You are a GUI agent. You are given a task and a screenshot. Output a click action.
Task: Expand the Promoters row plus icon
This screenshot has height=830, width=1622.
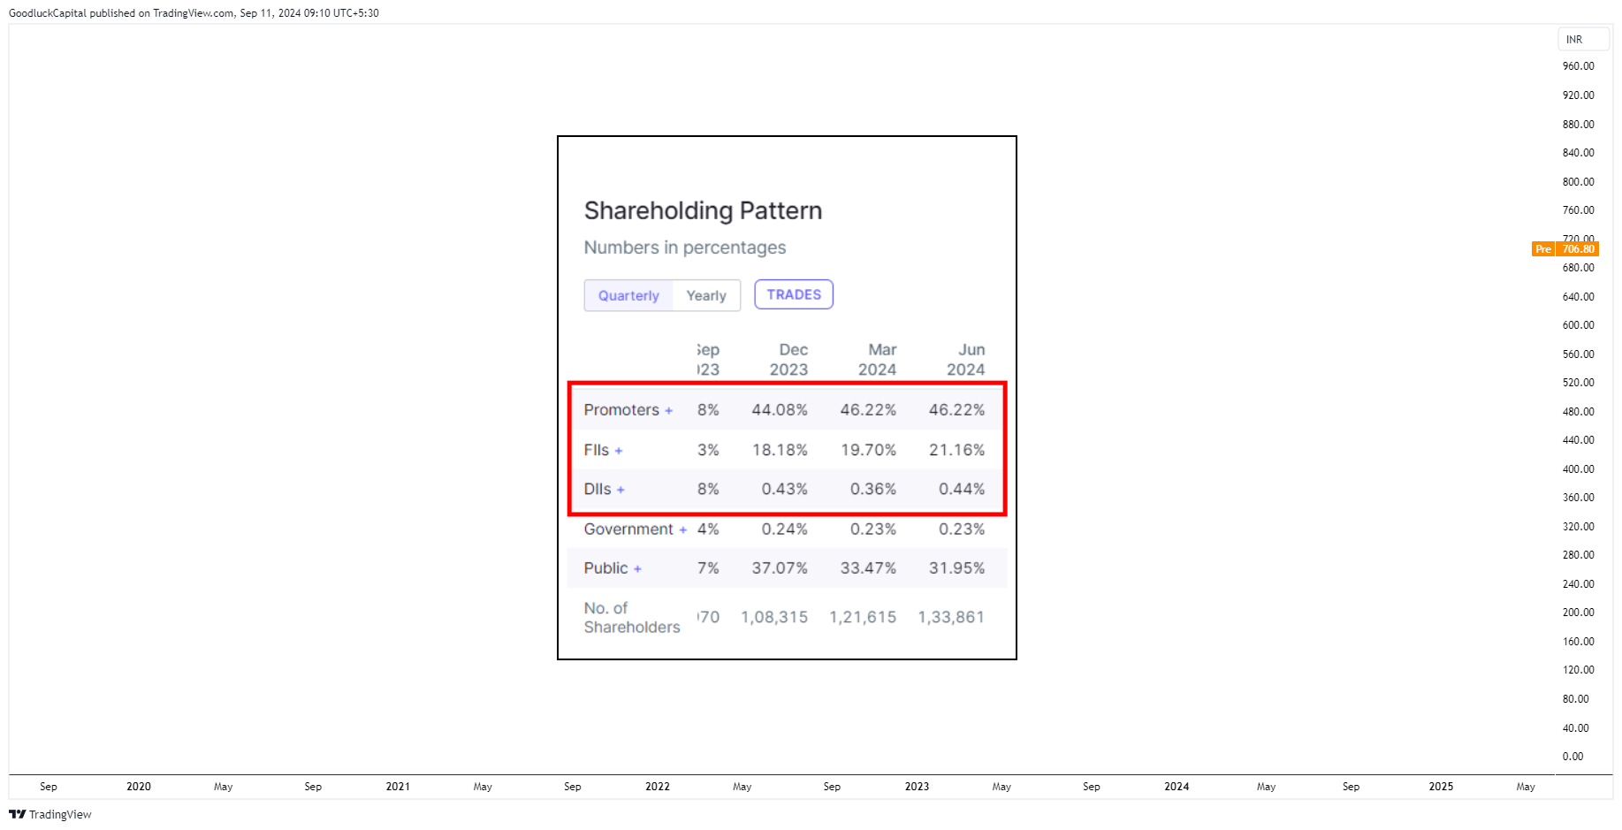click(669, 411)
